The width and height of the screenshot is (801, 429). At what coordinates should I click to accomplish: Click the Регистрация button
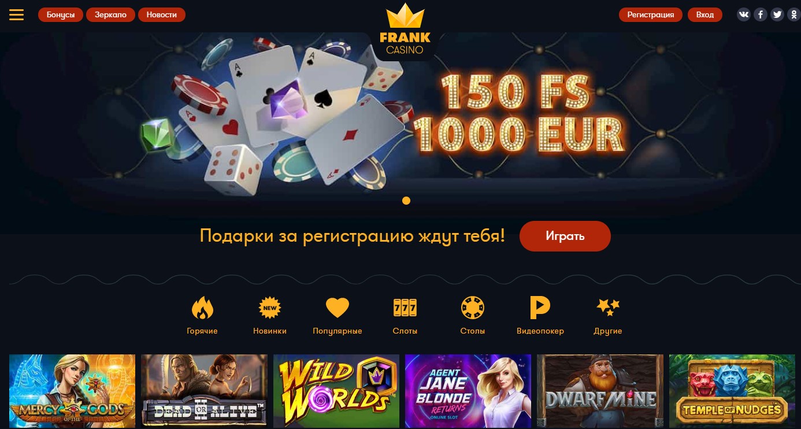click(651, 15)
